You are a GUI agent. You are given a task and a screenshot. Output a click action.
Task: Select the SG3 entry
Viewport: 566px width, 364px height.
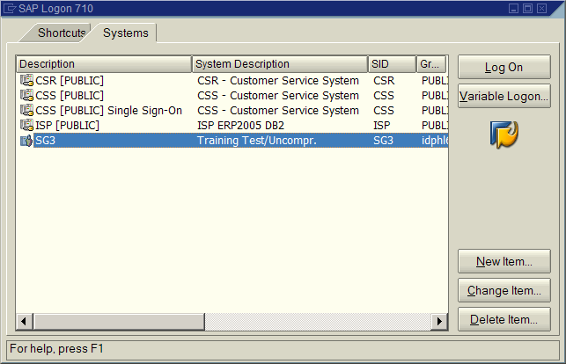(x=232, y=141)
